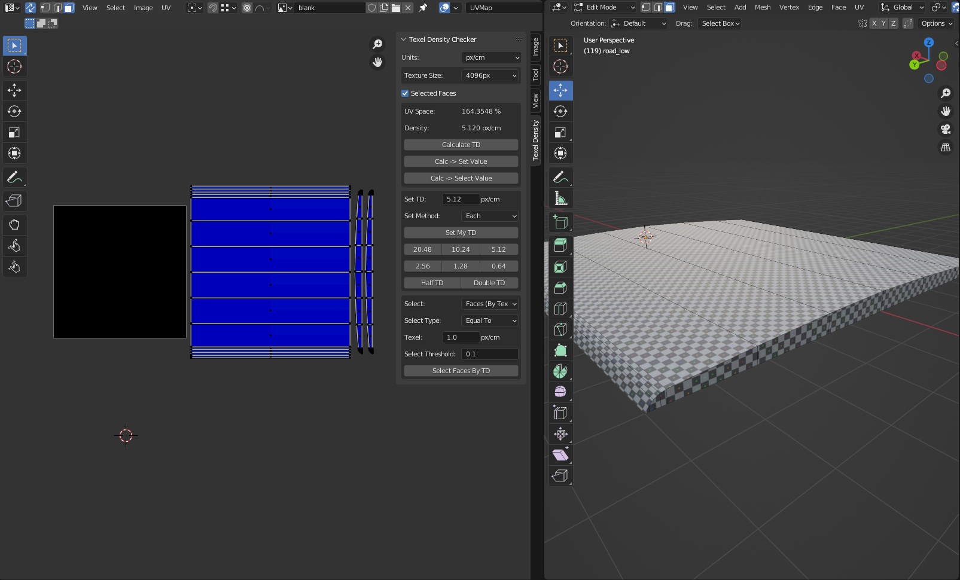The image size is (960, 580).
Task: Toggle proportional editing in UV editor
Action: pos(247,8)
